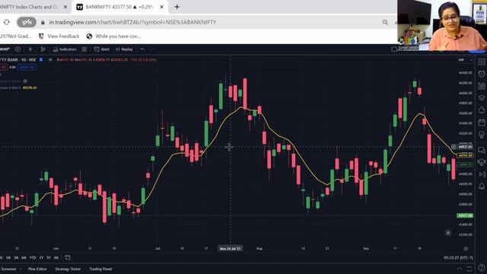
Task: Click the scroll-to-latest-bar icon on chart
Action: (x=448, y=233)
